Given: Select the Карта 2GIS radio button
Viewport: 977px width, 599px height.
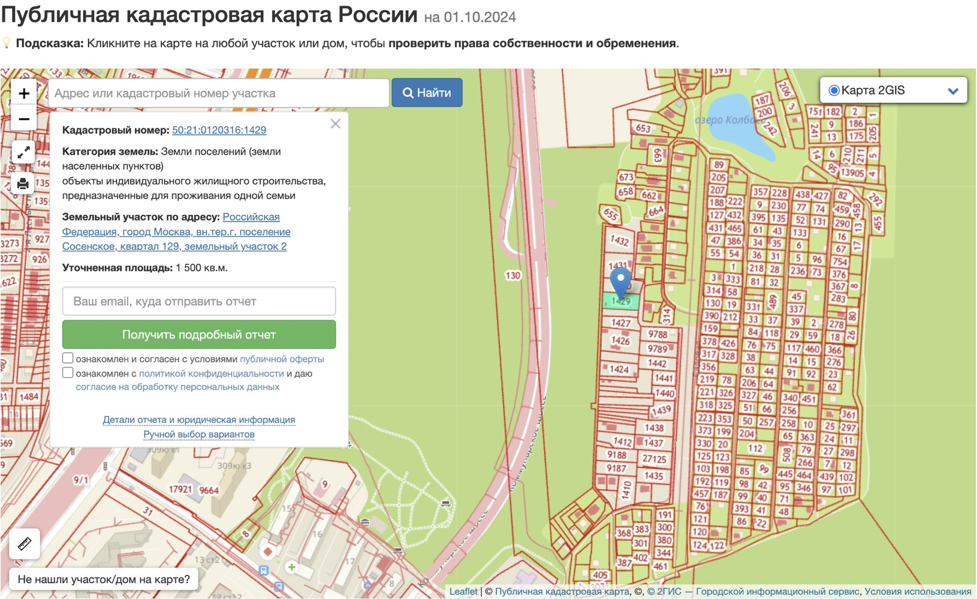Looking at the screenshot, I should click(x=834, y=91).
